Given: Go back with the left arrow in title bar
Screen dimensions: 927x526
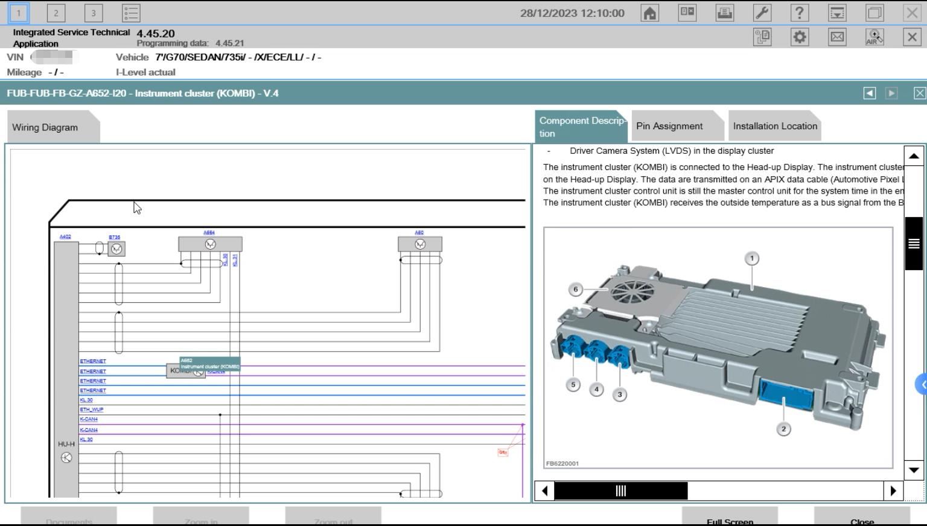Looking at the screenshot, I should 869,93.
